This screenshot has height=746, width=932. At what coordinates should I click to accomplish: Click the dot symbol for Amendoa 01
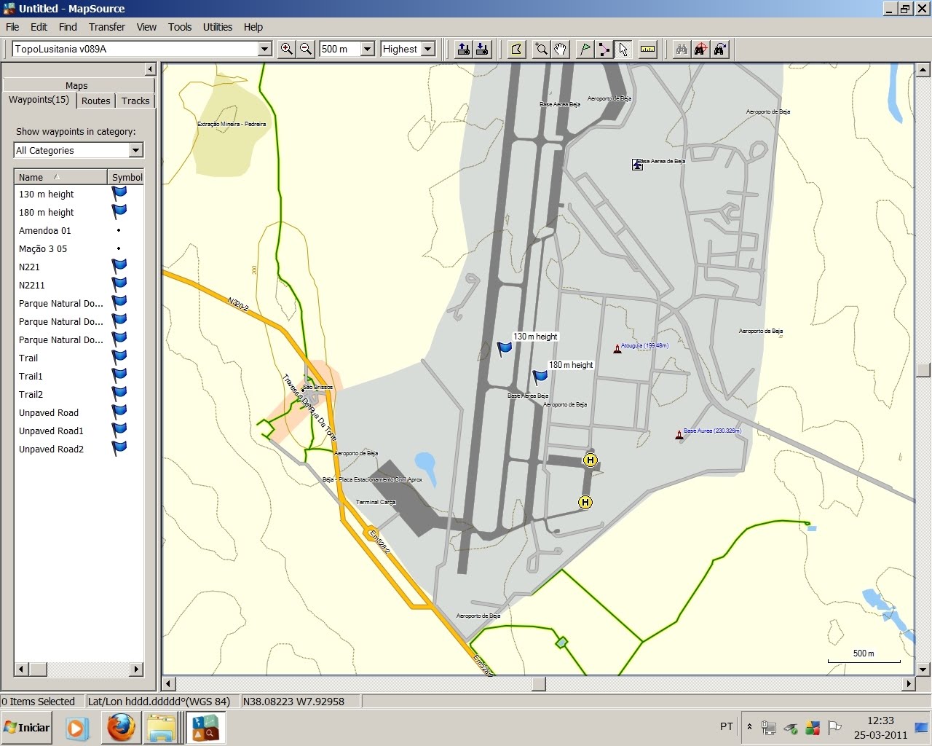119,230
